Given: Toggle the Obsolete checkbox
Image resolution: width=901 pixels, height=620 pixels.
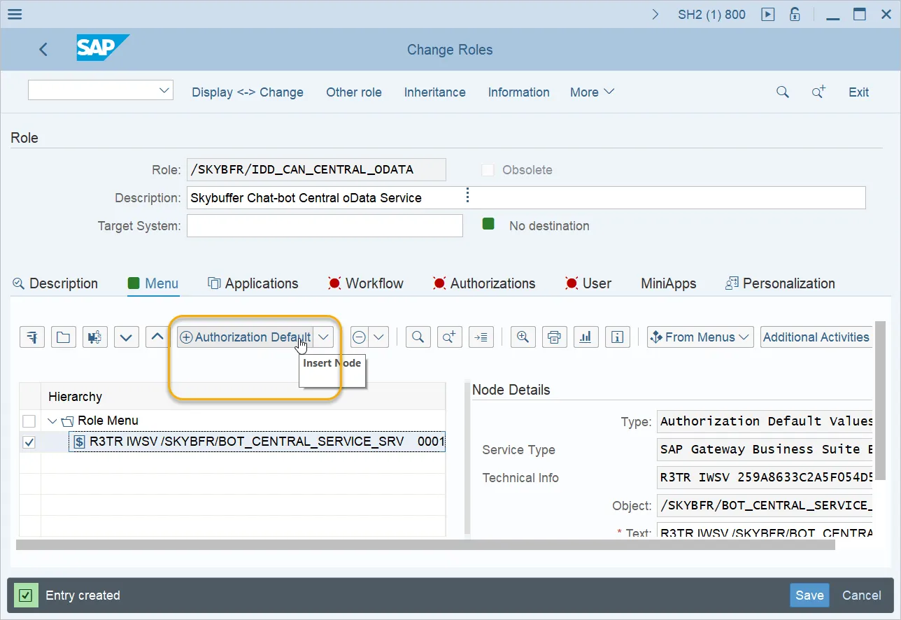Looking at the screenshot, I should pyautogui.click(x=488, y=170).
